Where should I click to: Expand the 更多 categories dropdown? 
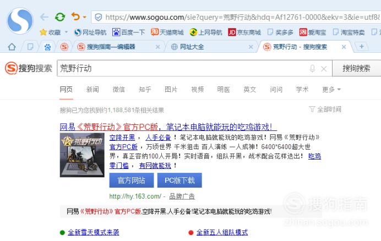coord(331,89)
